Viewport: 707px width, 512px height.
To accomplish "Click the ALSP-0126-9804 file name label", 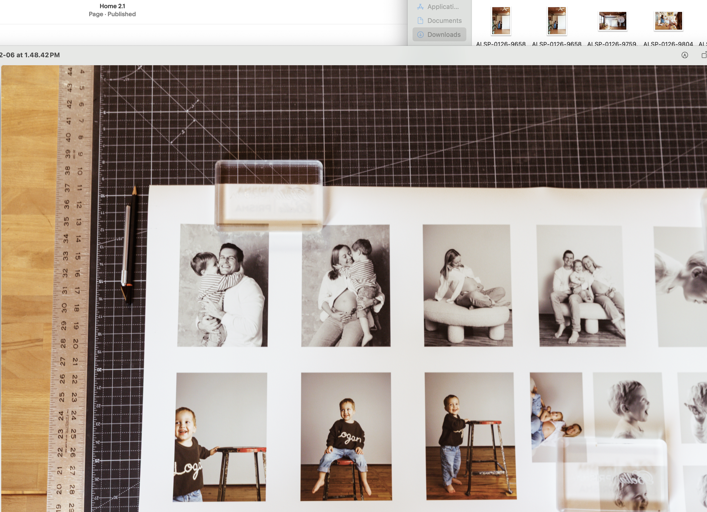I will [668, 44].
